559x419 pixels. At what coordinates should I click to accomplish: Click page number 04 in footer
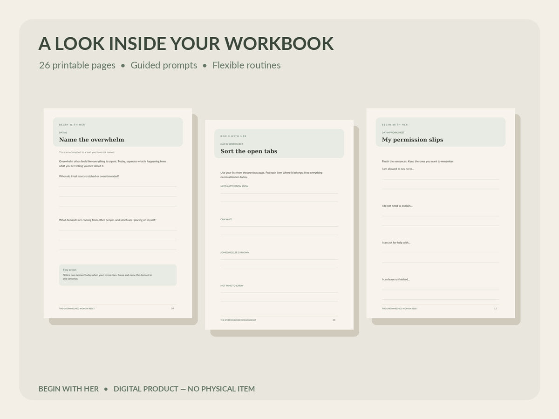click(172, 308)
